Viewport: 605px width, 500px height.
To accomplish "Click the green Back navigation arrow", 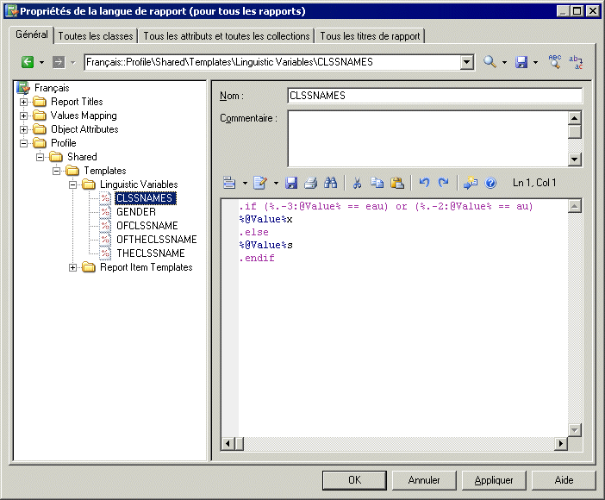I will pos(28,62).
